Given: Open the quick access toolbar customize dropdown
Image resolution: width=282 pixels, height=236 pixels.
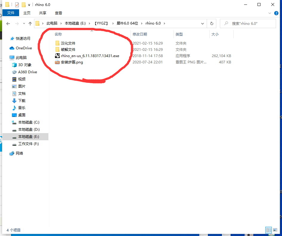Looking at the screenshot, I should (x=29, y=5).
